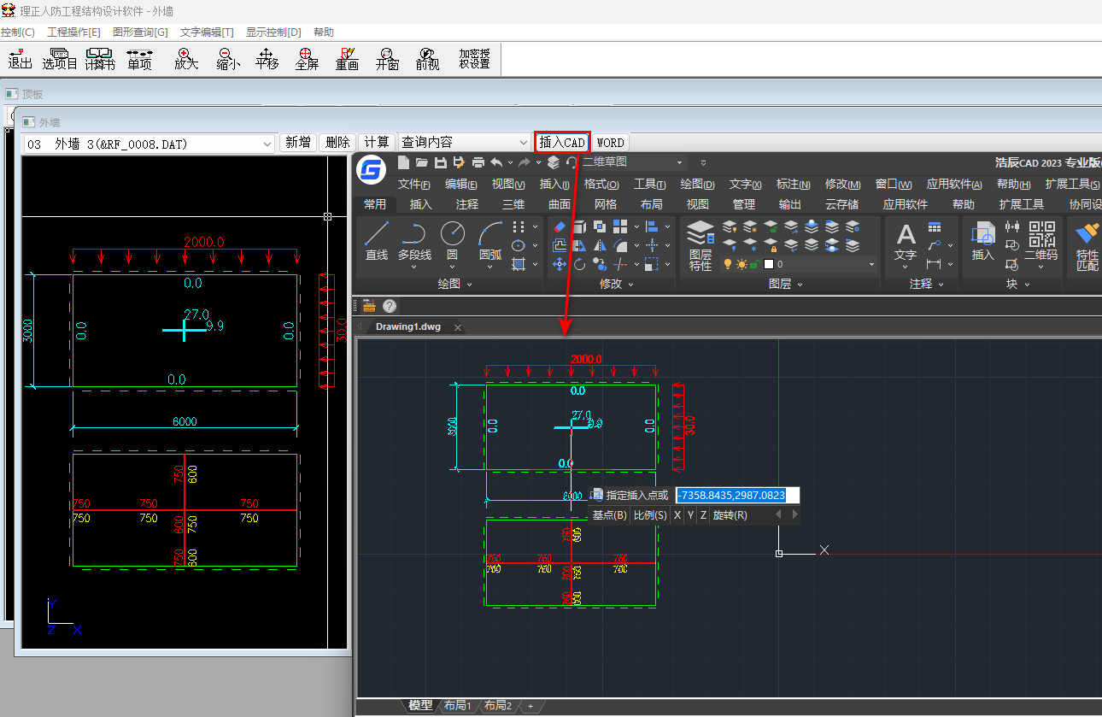
Task: Open the 图形查询 menu
Action: pos(140,32)
